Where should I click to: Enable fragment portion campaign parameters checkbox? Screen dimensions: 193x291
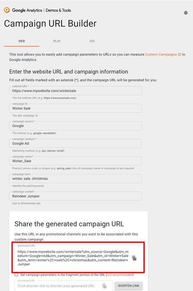point(16,275)
